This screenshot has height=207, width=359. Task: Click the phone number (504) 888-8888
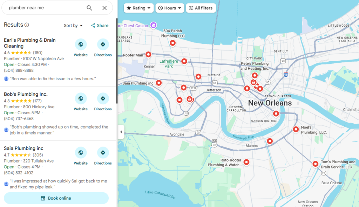point(19,70)
